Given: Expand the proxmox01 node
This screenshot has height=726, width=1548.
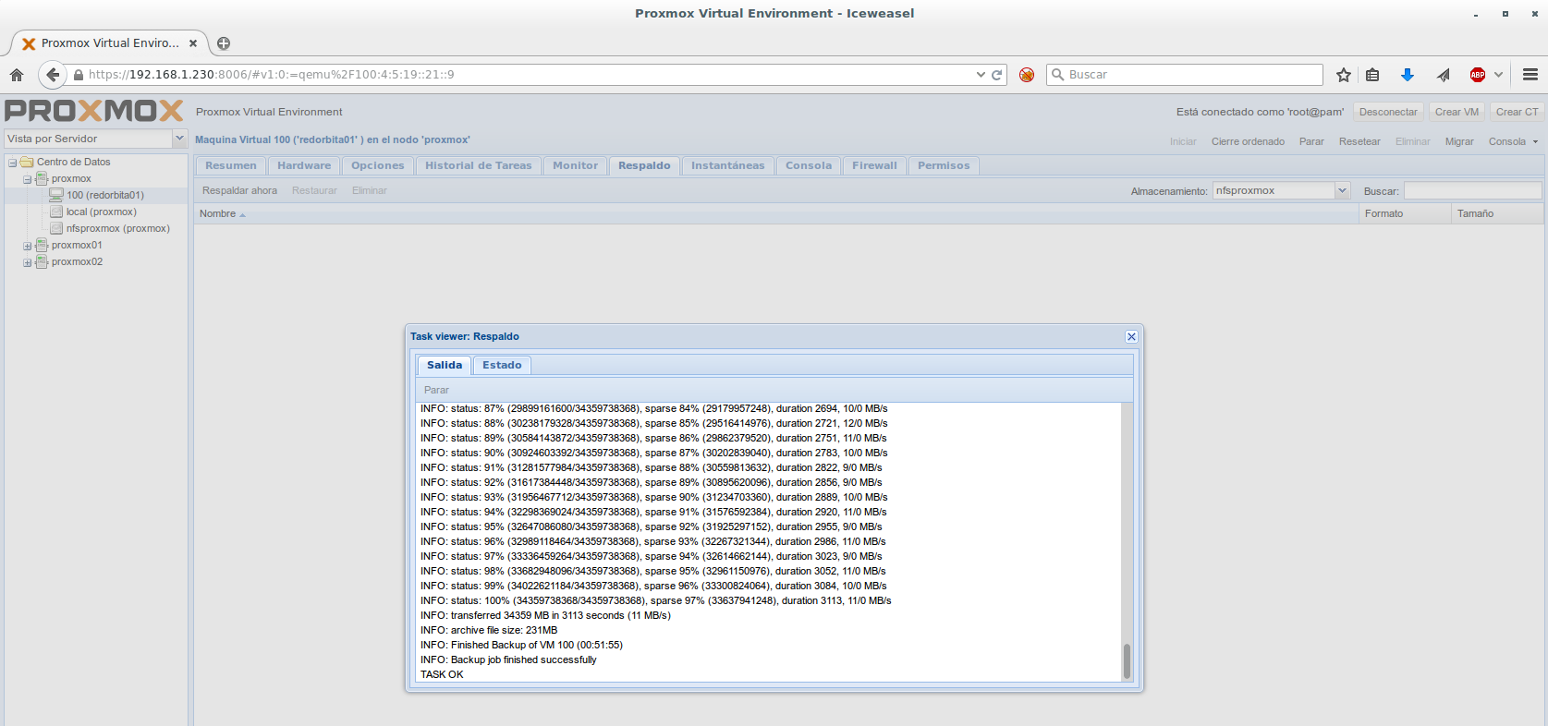Looking at the screenshot, I should tap(28, 246).
